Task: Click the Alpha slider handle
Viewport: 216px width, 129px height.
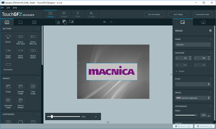Action: tap(196, 115)
